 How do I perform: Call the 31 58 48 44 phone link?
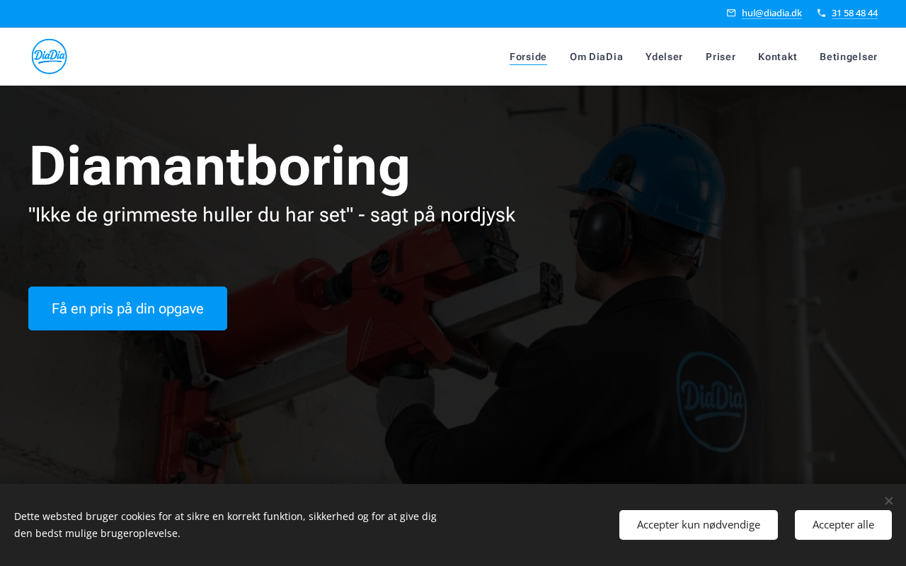click(x=854, y=13)
